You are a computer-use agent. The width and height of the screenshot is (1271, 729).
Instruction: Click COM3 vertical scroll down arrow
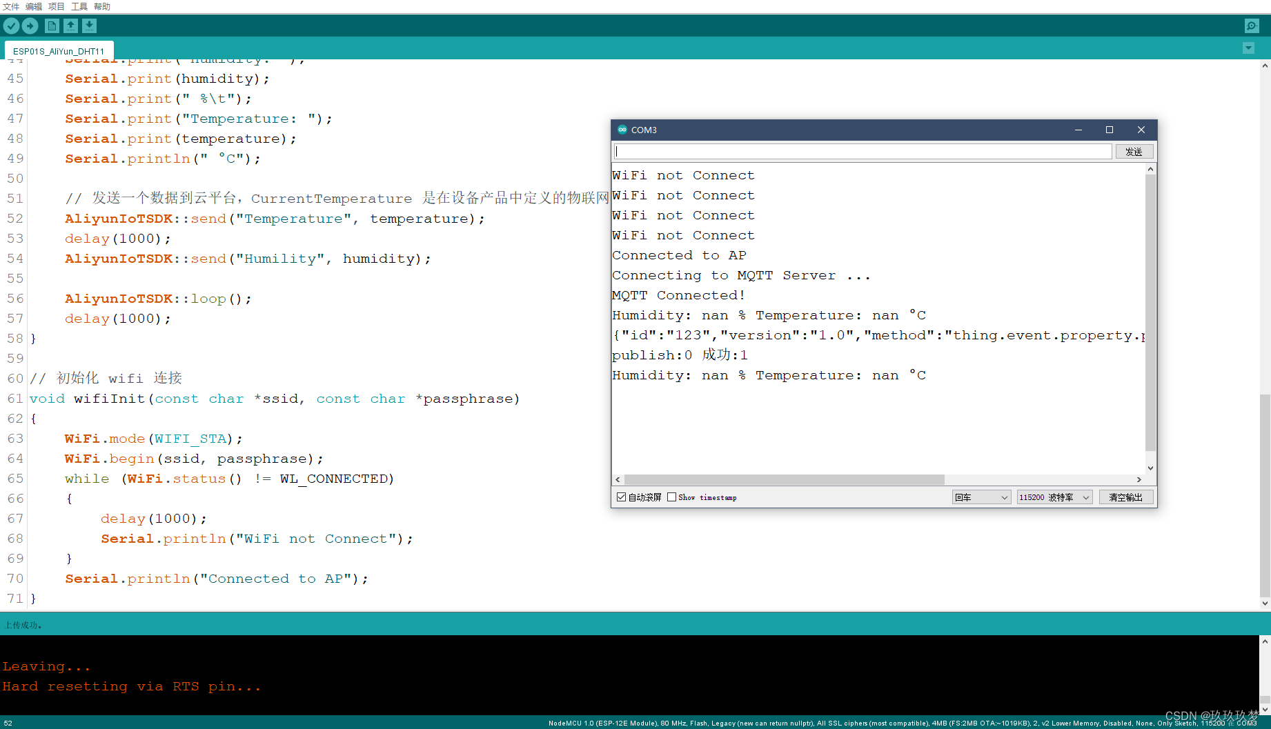click(1150, 468)
